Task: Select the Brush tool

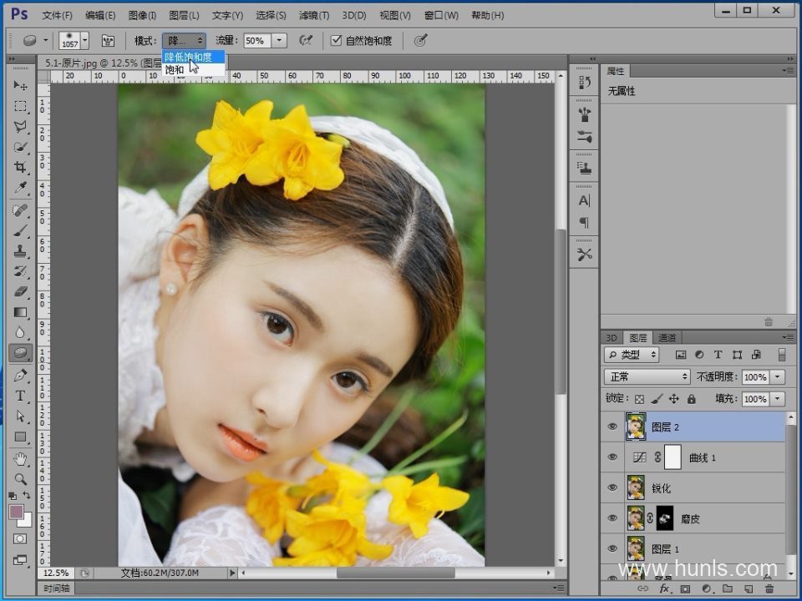Action: 20,230
